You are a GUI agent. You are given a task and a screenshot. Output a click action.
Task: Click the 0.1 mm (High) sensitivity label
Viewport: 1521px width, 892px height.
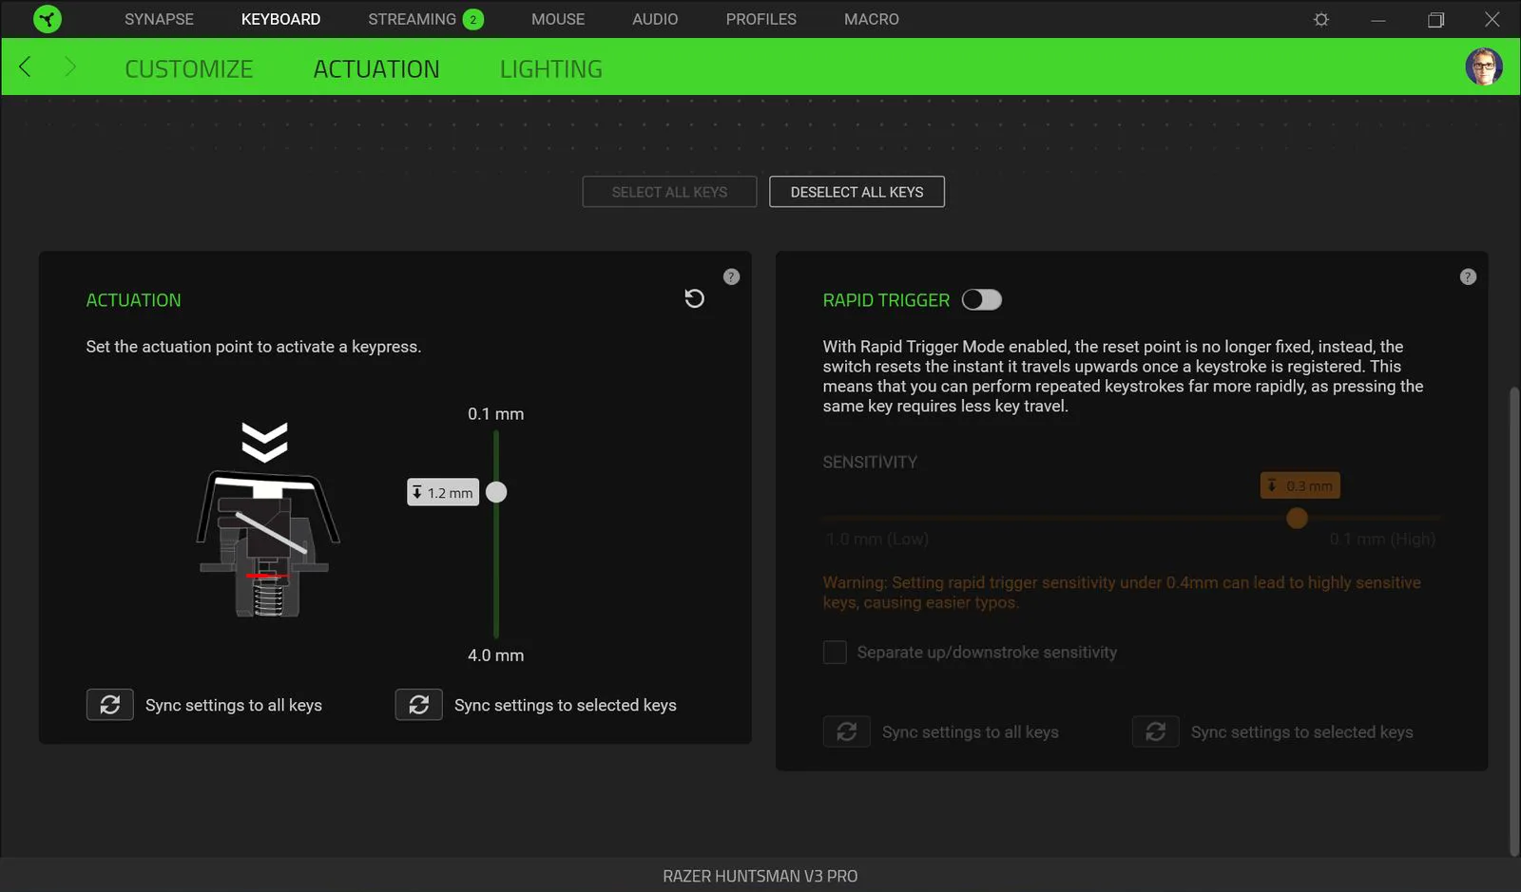(x=1382, y=540)
